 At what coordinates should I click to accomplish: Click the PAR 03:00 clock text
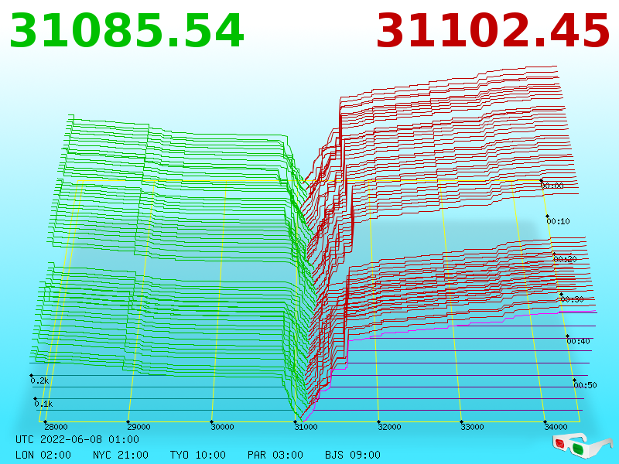click(x=275, y=455)
